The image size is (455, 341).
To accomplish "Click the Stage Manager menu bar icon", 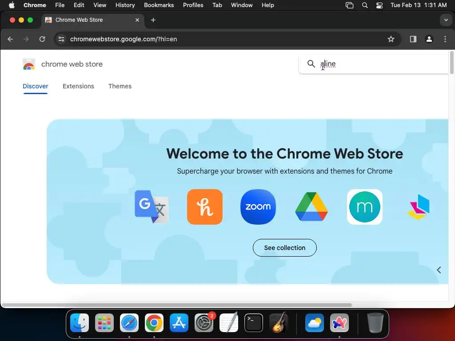I will (349, 5).
